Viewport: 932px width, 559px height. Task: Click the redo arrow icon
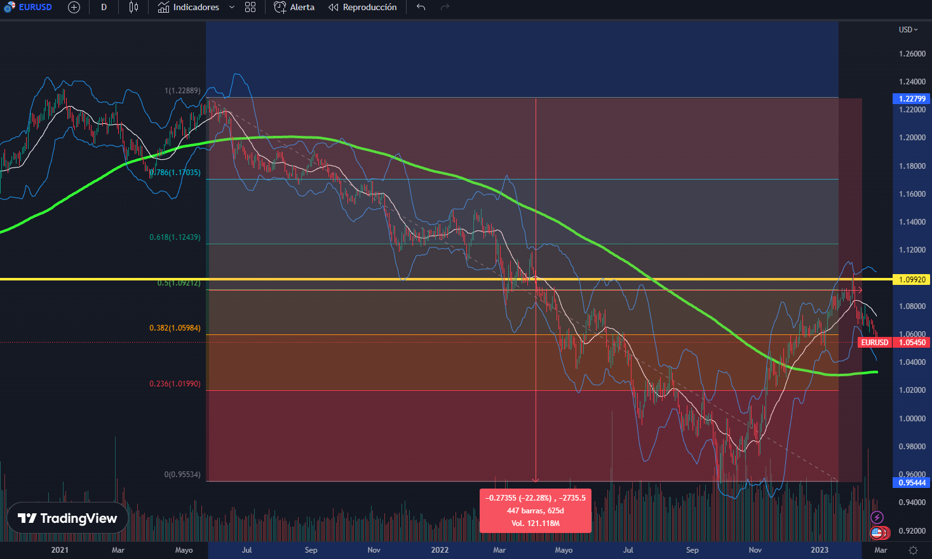coord(445,7)
